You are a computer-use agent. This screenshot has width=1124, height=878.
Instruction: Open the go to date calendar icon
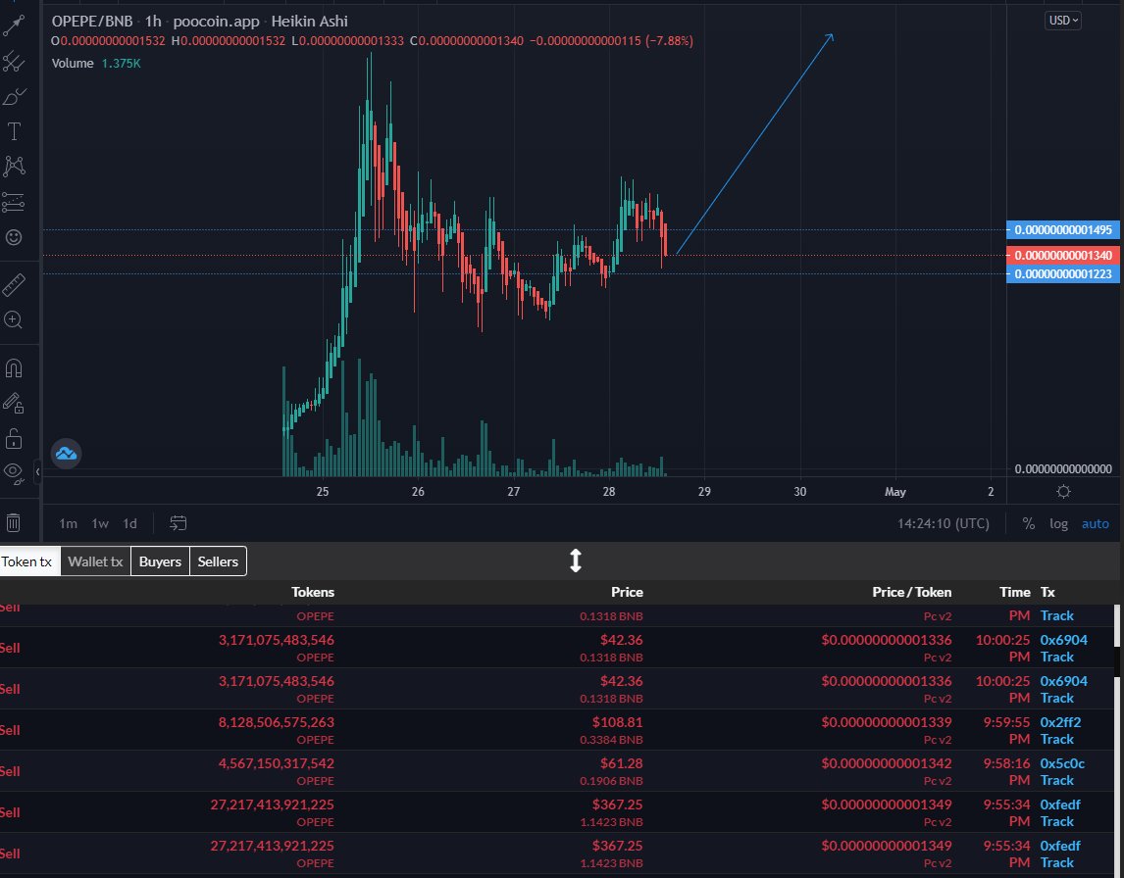(x=178, y=523)
